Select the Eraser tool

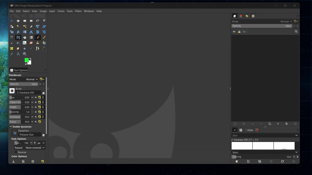click(31, 43)
